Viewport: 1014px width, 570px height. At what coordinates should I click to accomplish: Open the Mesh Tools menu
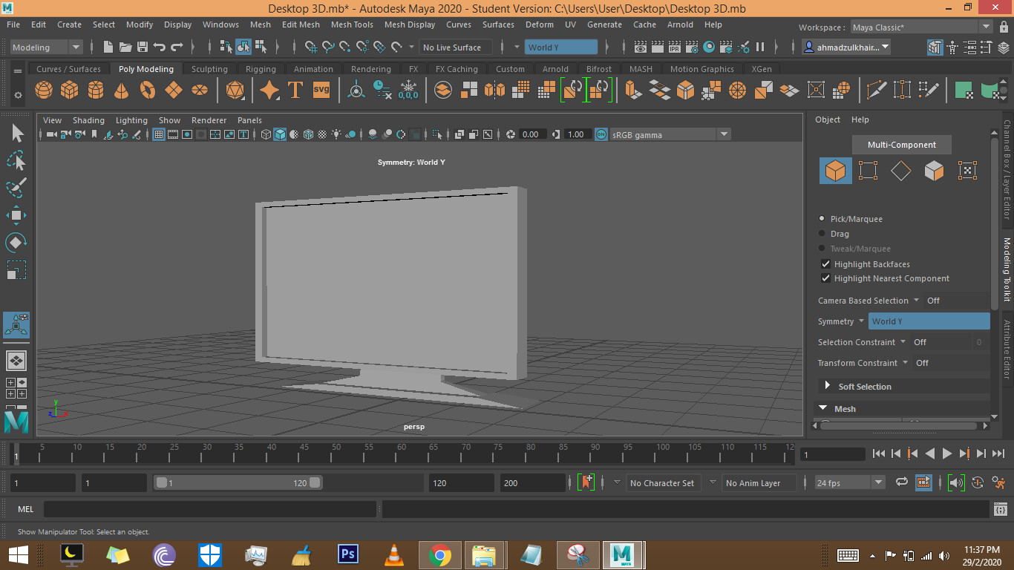coord(352,24)
